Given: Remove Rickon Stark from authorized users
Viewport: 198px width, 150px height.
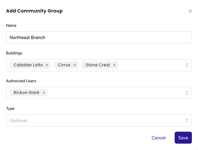Looking at the screenshot, I should click(44, 93).
